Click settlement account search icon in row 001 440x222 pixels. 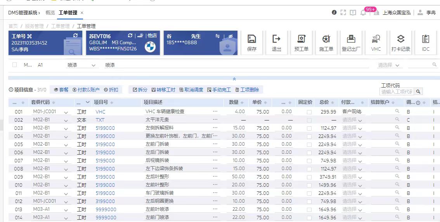[397, 111]
